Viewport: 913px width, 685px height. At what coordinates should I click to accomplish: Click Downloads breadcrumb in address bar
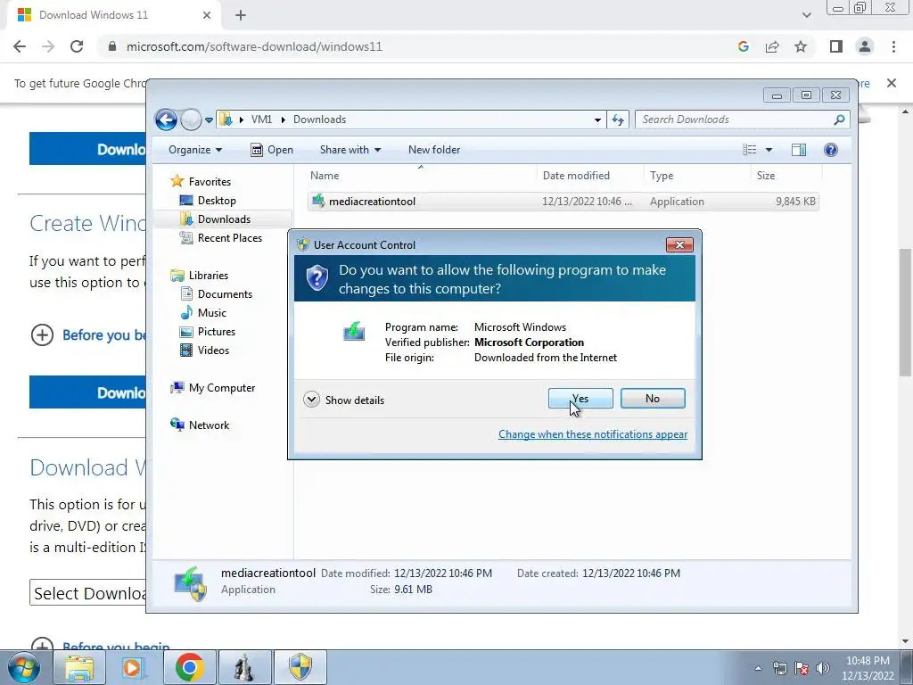click(319, 120)
